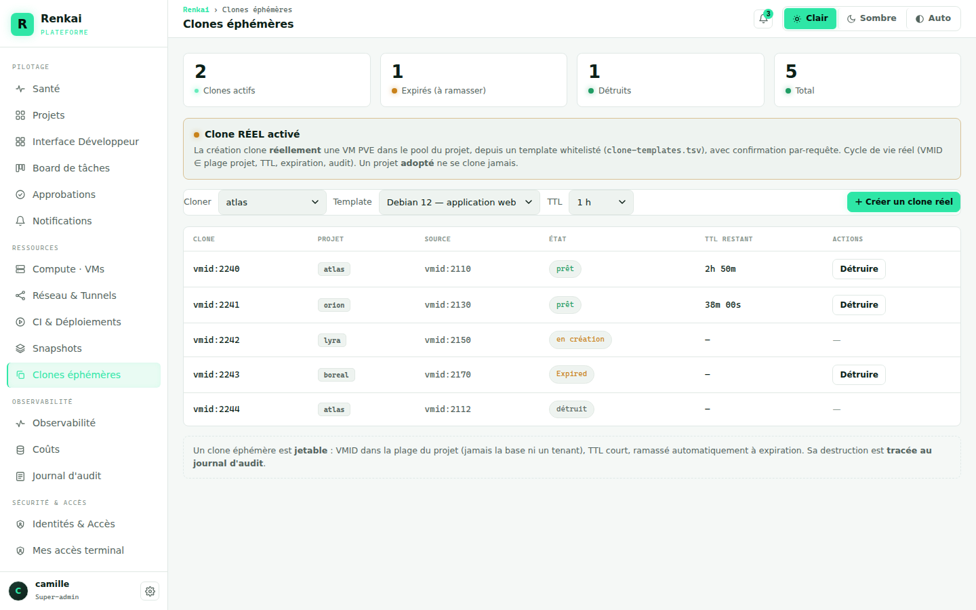Follow the Renkai breadcrumb link

click(x=196, y=9)
